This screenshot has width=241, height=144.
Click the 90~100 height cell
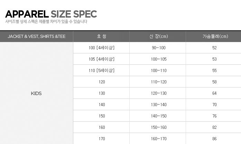pyautogui.click(x=159, y=48)
